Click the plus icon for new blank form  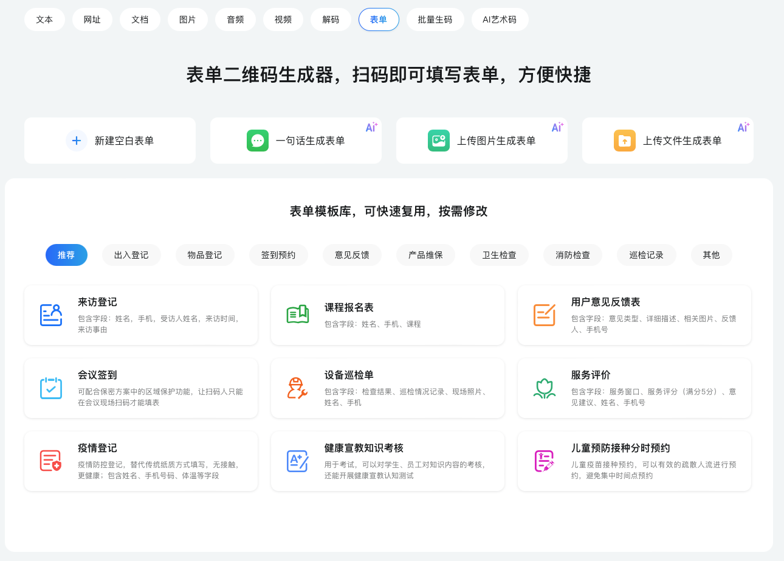(x=77, y=141)
